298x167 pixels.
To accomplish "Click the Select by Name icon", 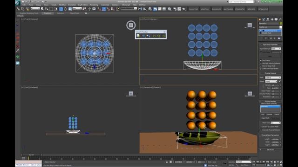I will click(x=47, y=9).
